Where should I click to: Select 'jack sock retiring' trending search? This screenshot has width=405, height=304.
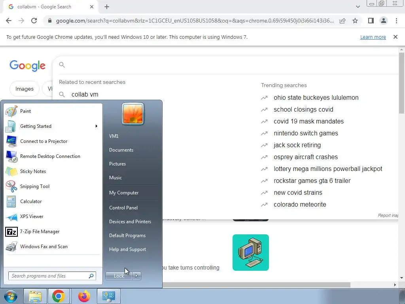coord(297,145)
